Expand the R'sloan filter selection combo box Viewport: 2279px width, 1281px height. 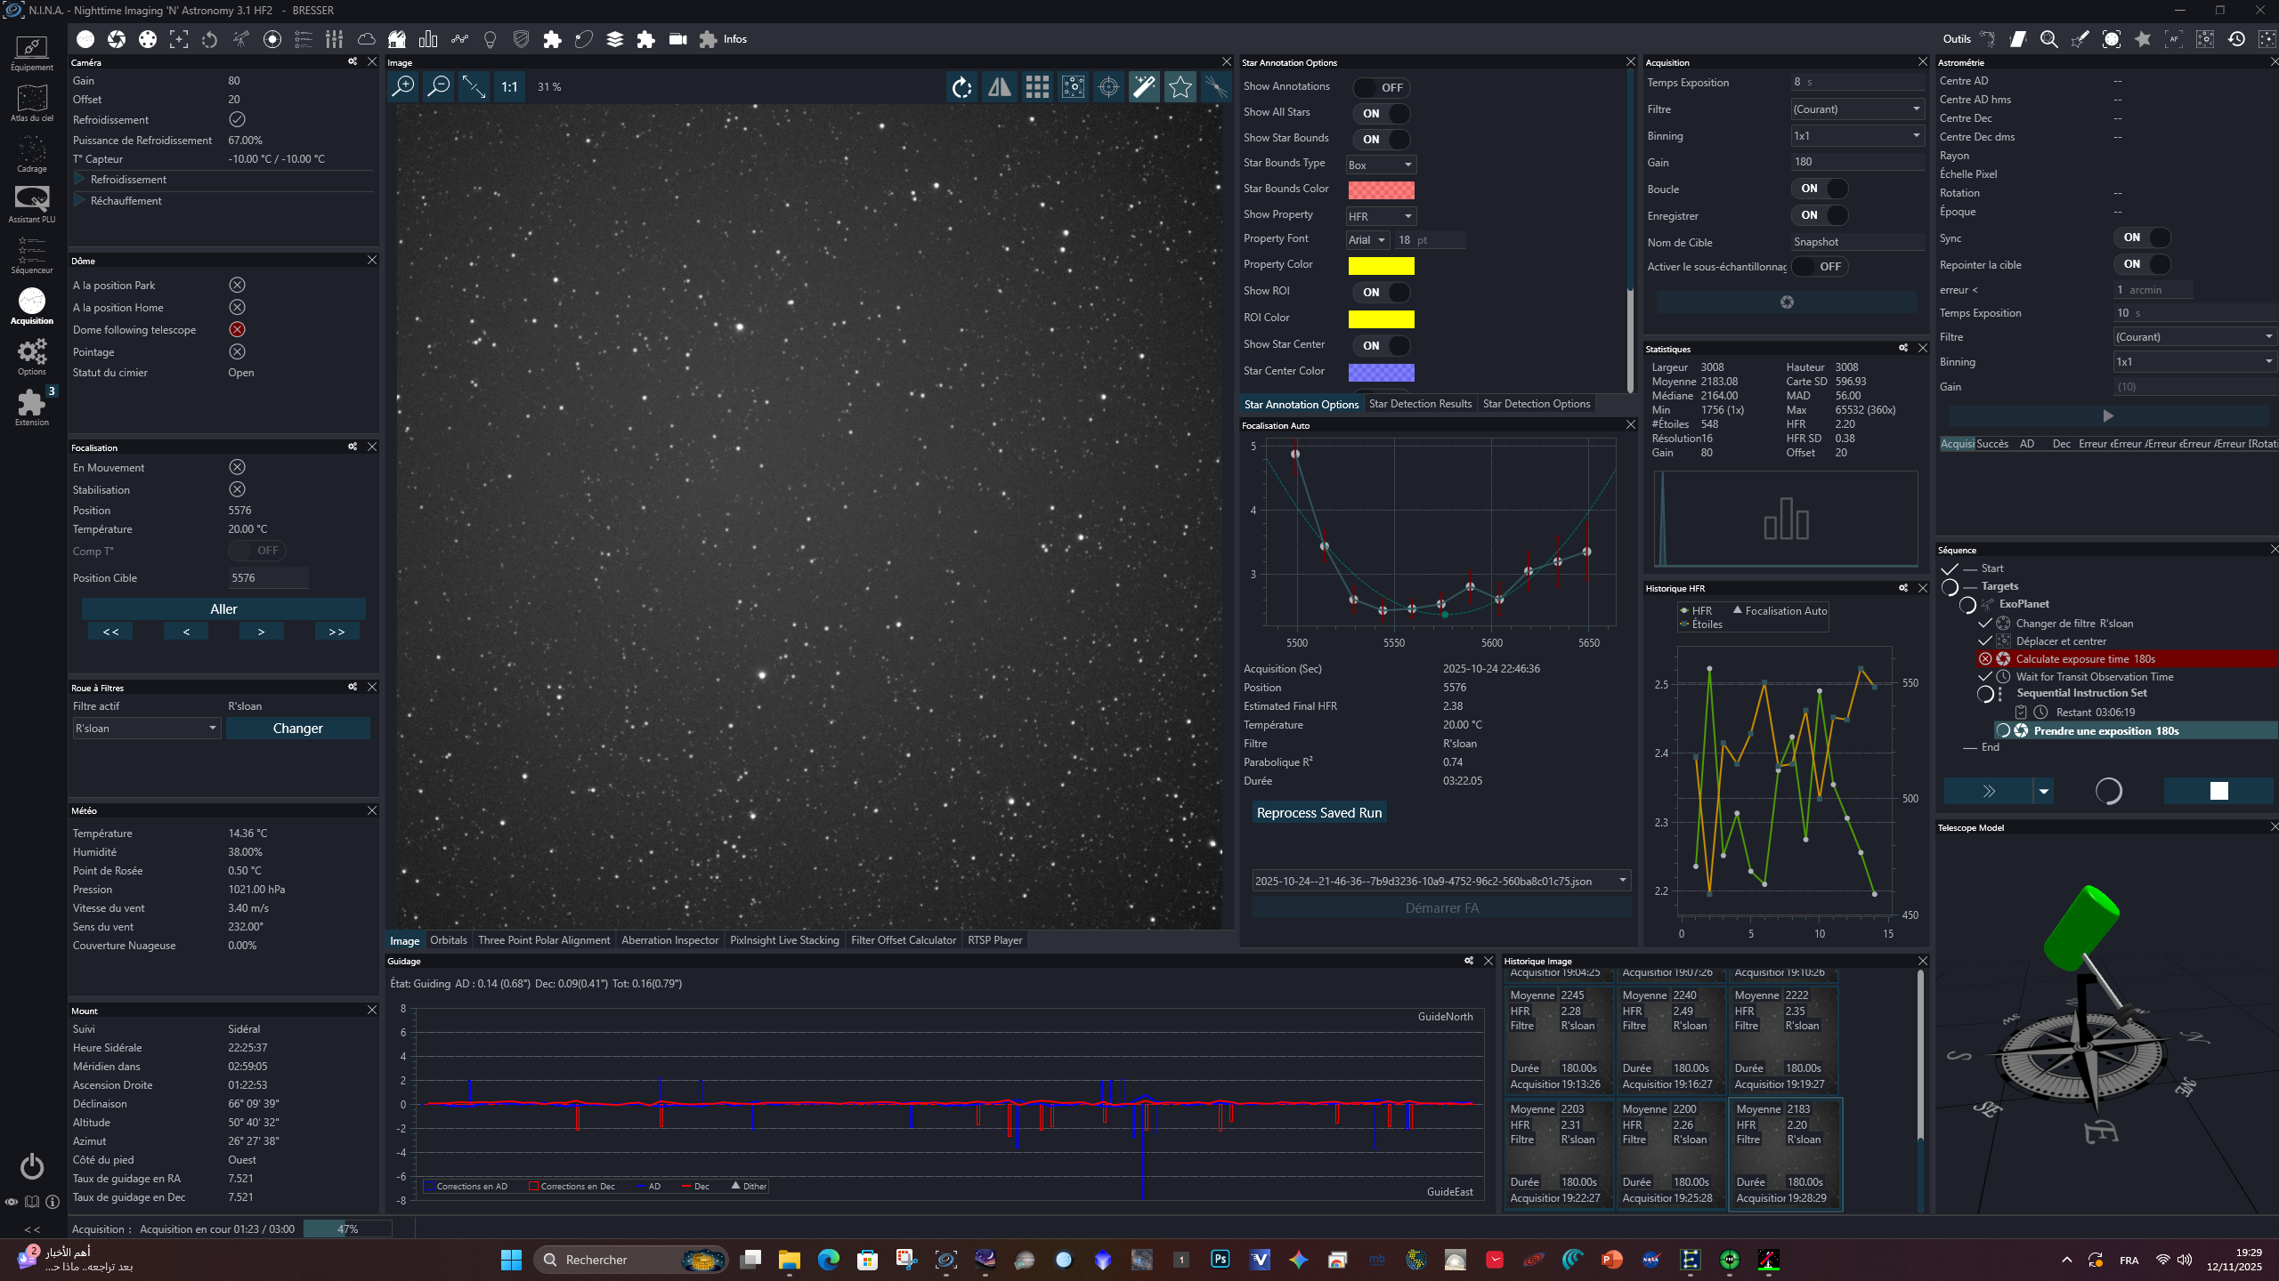pos(147,728)
